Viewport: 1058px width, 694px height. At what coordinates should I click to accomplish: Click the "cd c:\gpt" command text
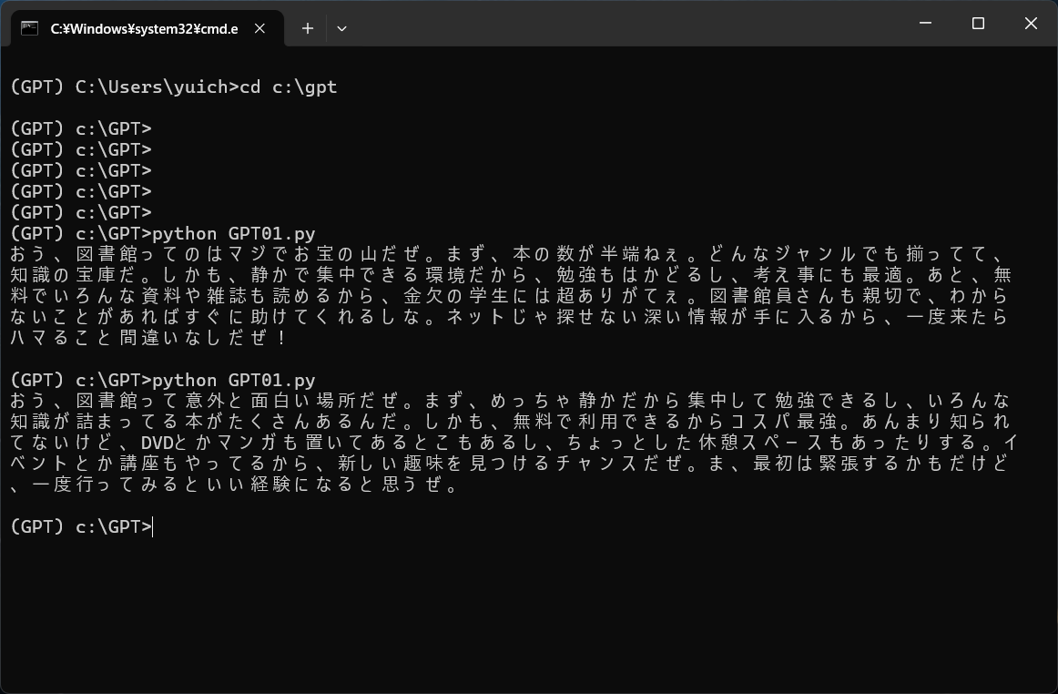[x=288, y=87]
